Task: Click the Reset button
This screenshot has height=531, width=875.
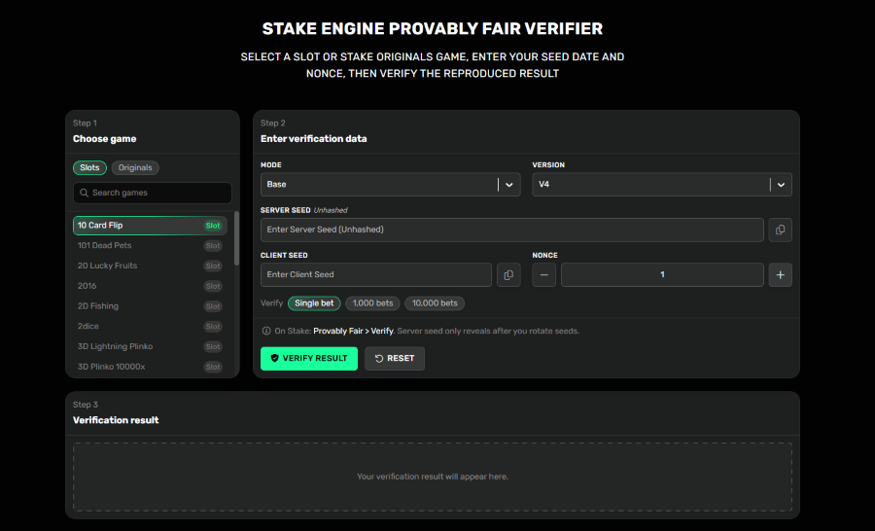Action: [395, 359]
